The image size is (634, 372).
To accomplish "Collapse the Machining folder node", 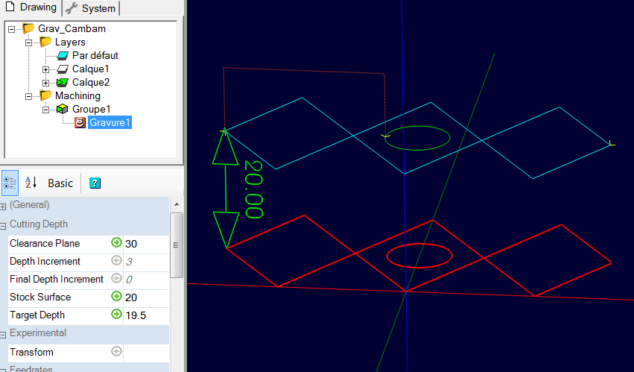I will coord(28,96).
